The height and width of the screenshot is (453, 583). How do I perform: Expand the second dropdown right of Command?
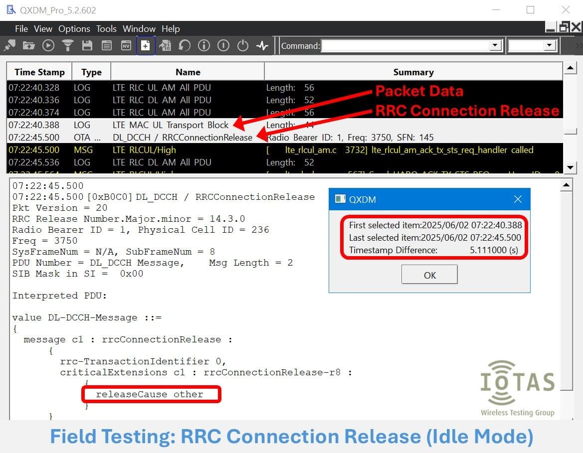[550, 46]
